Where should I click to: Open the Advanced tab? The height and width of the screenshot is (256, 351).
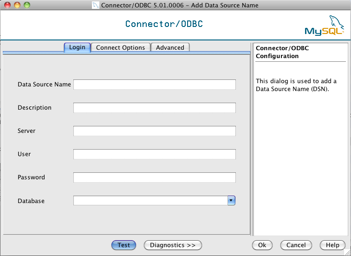[x=170, y=47]
